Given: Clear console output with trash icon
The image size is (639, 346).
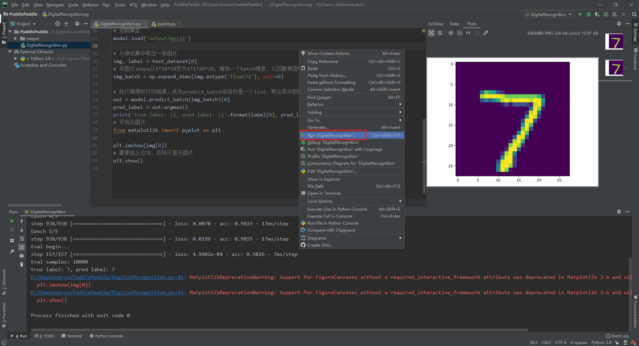Looking at the screenshot, I should 22,264.
